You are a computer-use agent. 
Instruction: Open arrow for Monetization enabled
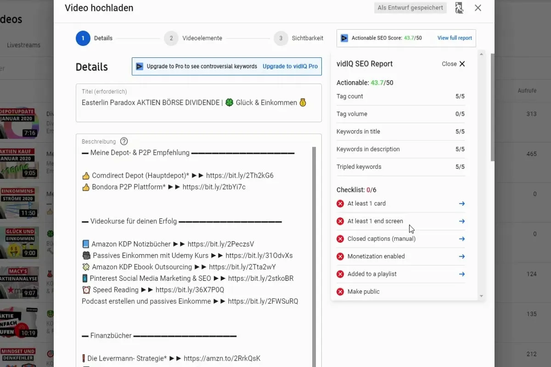(462, 256)
